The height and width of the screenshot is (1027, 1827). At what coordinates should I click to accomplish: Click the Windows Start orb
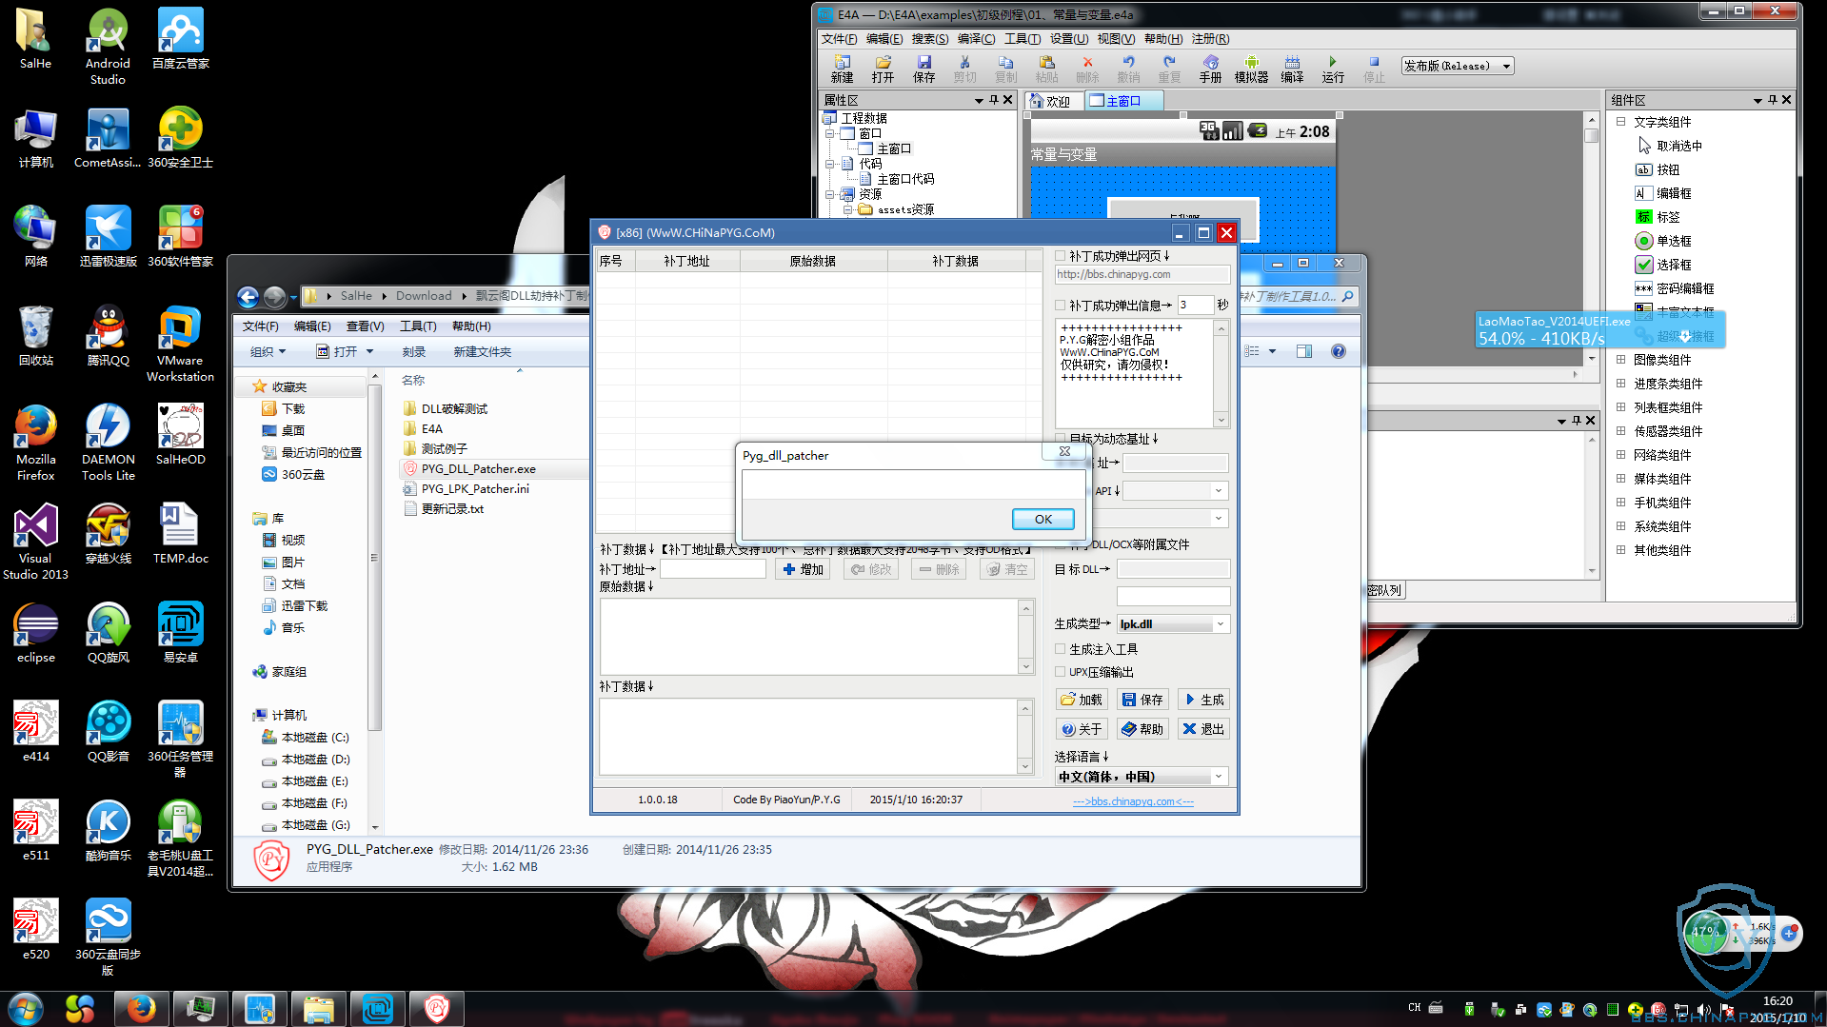tap(26, 1008)
